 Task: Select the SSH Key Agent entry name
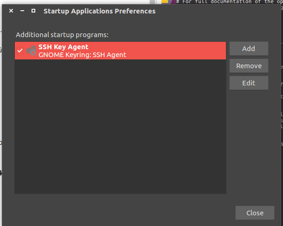(63, 47)
